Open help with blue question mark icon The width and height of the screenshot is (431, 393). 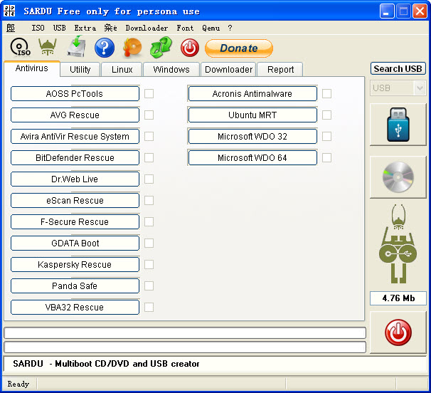pyautogui.click(x=105, y=48)
